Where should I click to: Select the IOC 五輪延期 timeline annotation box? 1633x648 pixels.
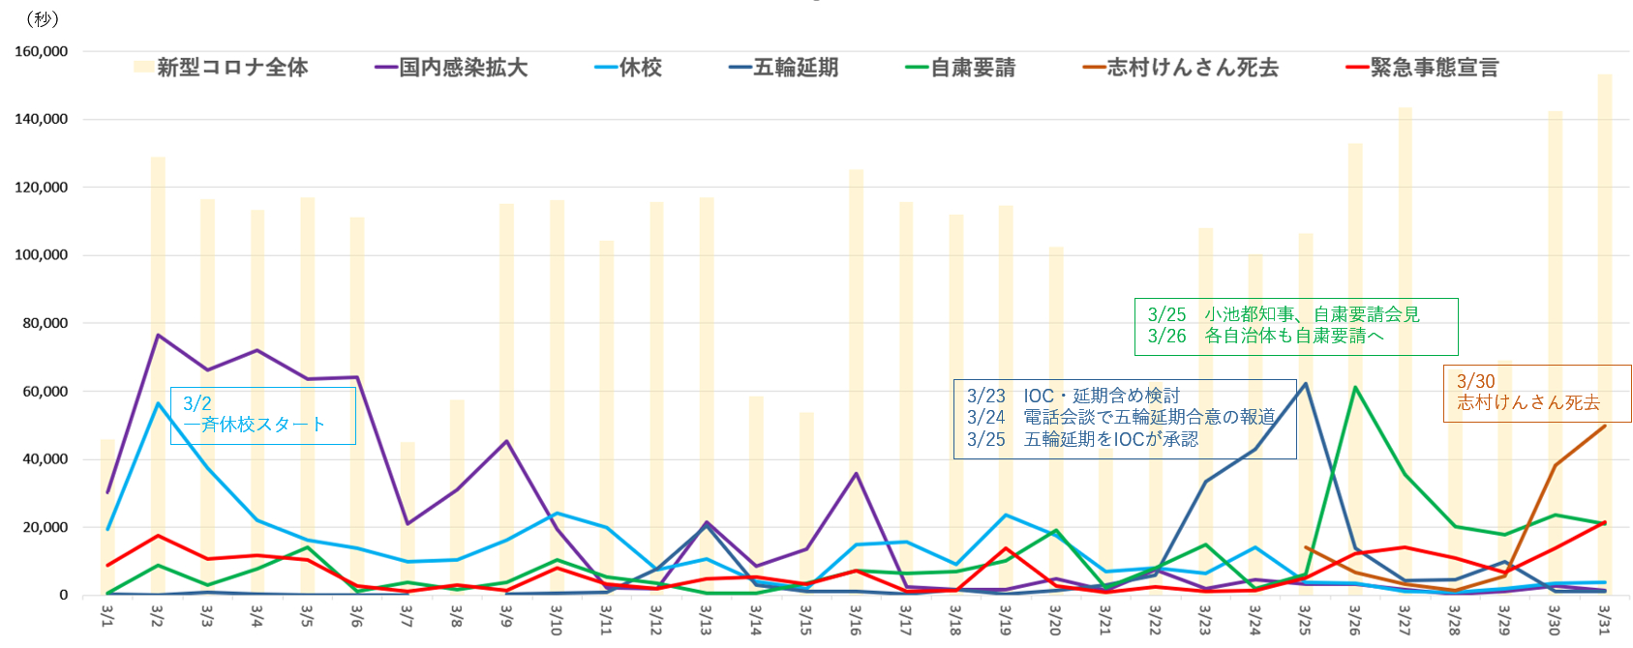(x=1124, y=418)
